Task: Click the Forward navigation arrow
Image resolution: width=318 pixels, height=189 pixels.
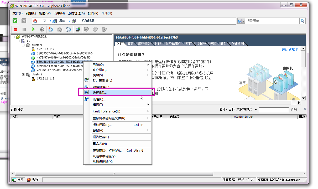Action: (24, 21)
